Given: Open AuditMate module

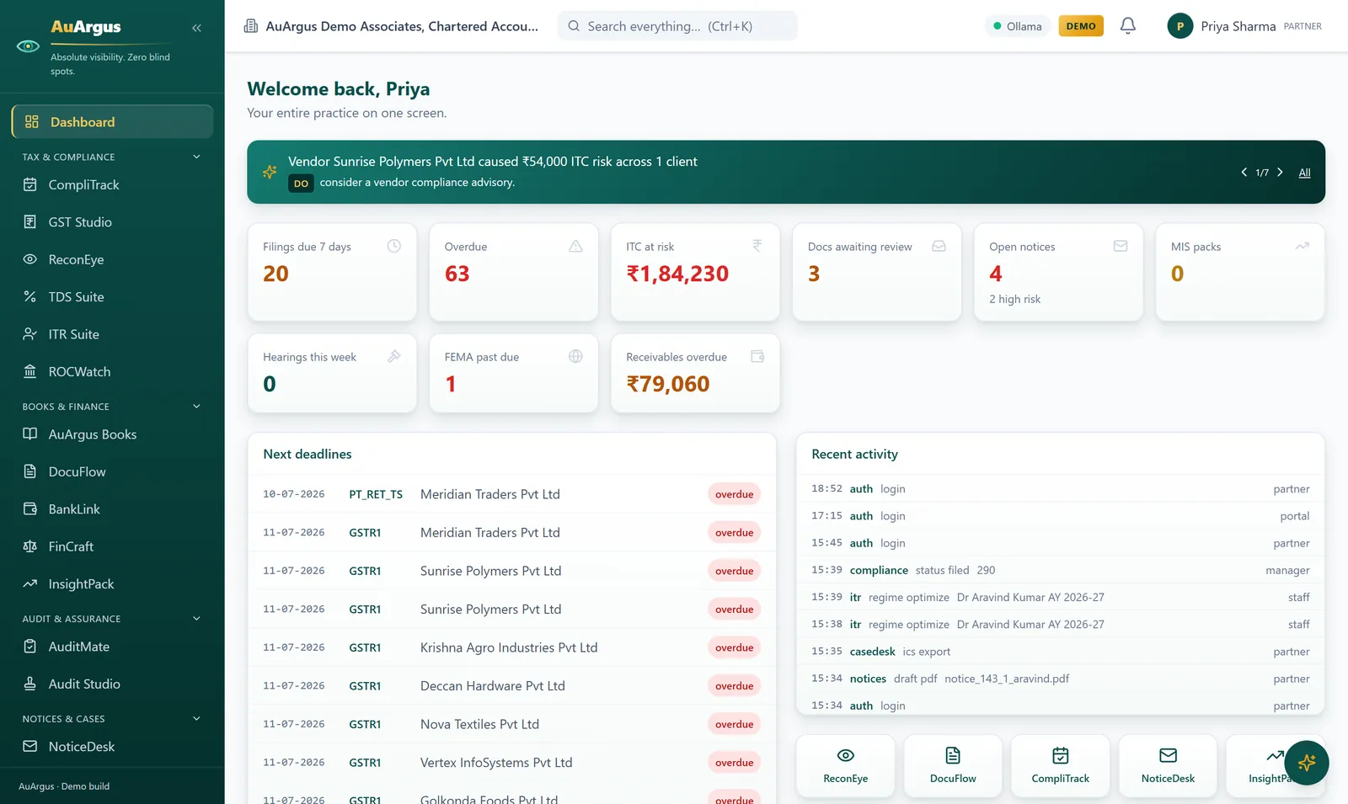Looking at the screenshot, I should coord(112,647).
